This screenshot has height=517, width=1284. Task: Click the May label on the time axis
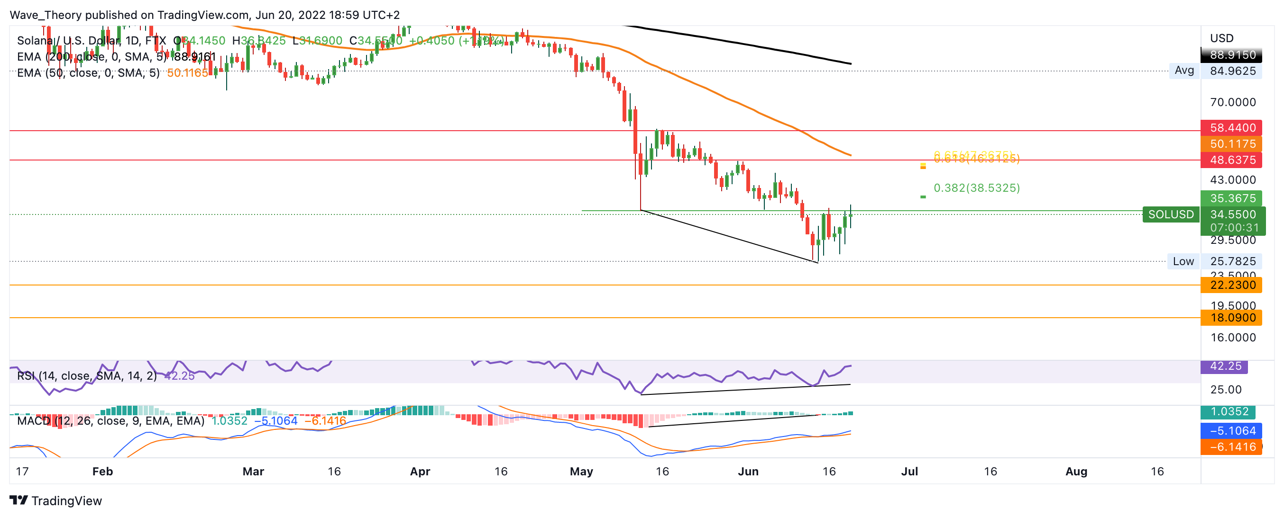pyautogui.click(x=581, y=471)
